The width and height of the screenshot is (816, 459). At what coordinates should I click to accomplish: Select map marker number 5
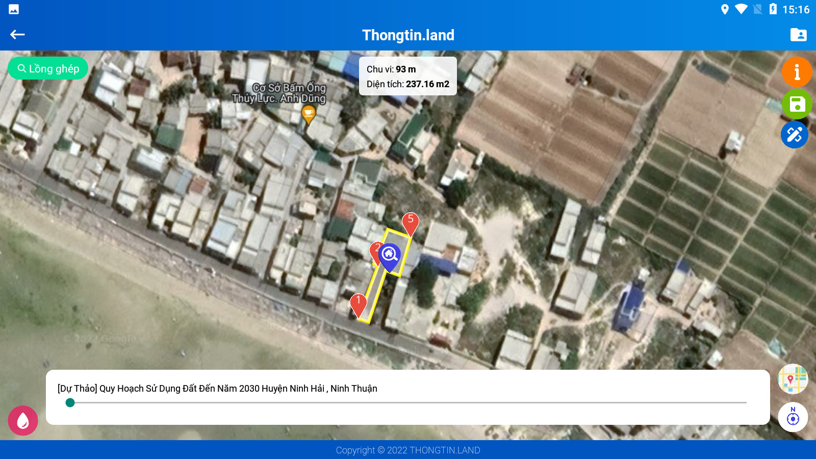click(x=411, y=224)
